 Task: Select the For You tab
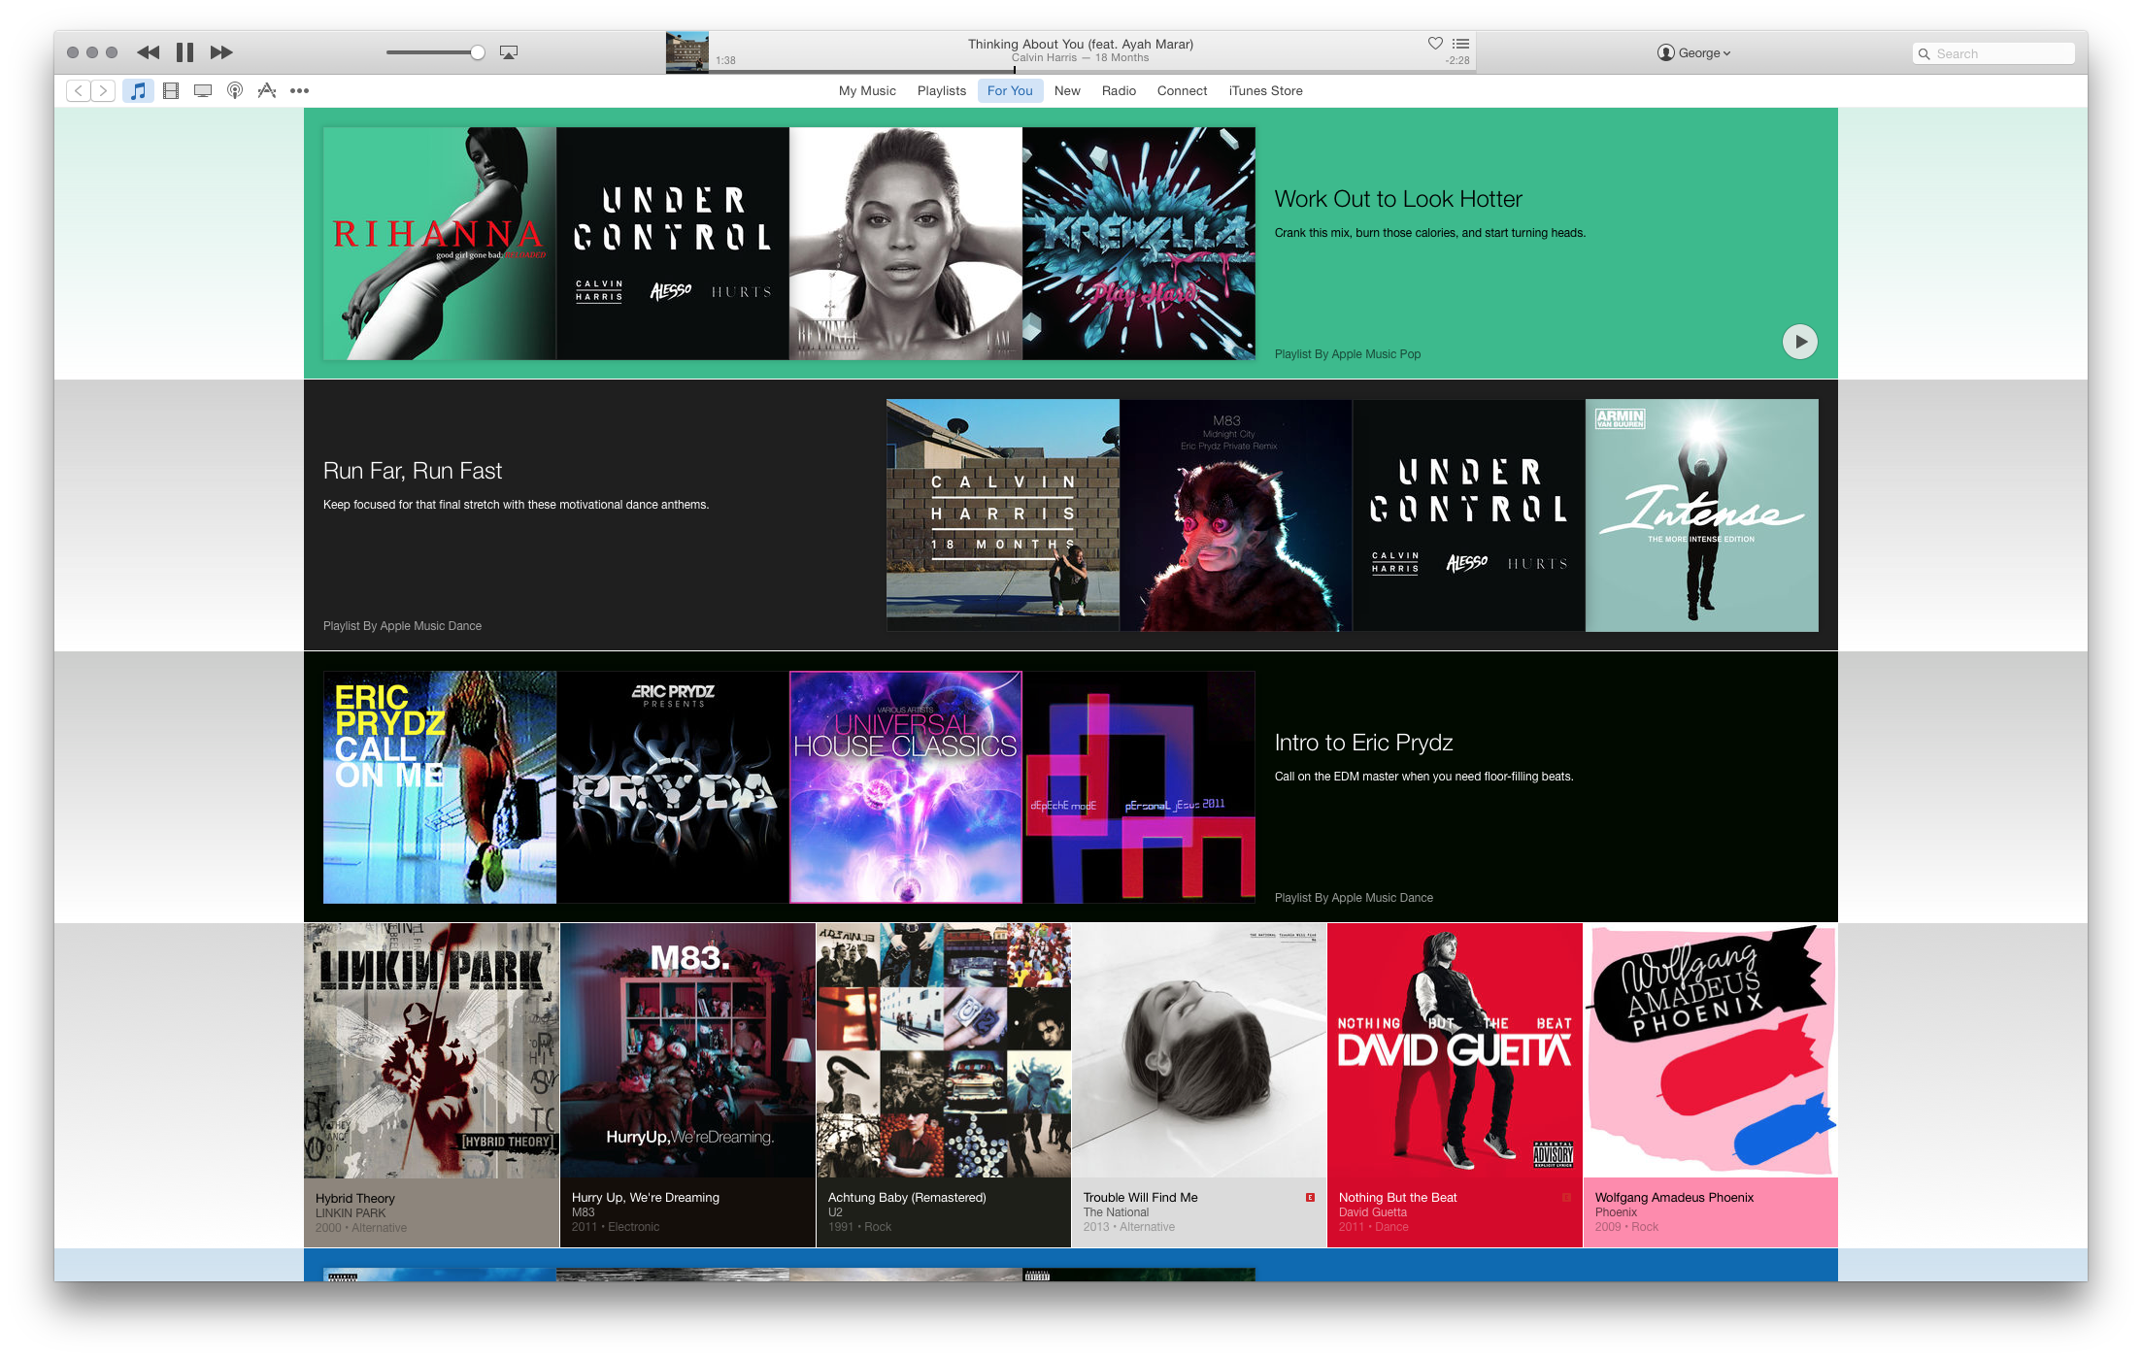(1010, 90)
